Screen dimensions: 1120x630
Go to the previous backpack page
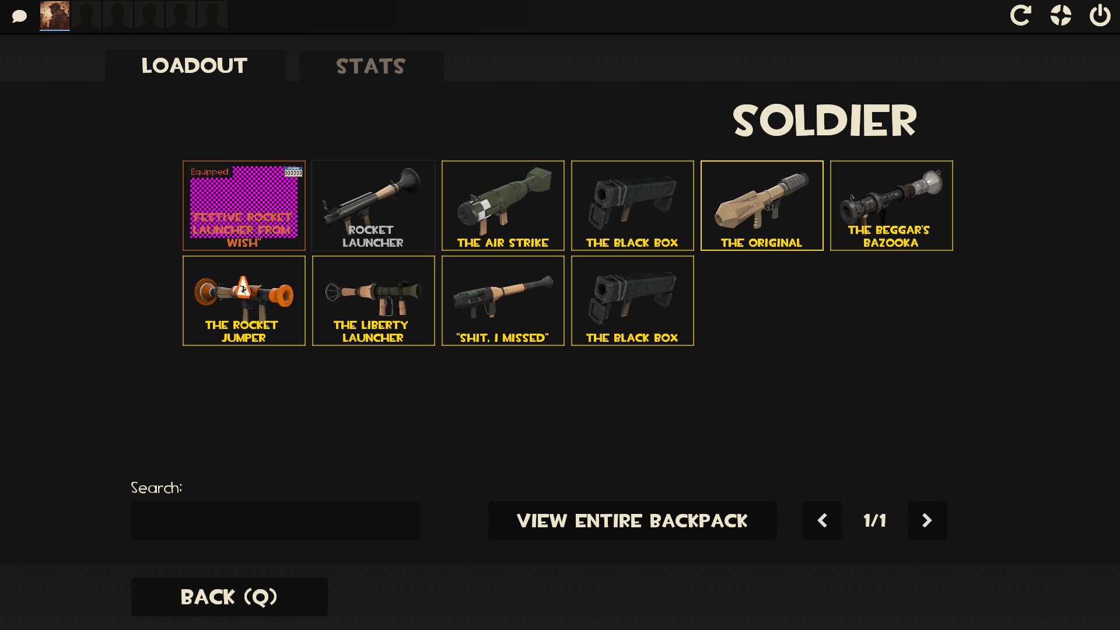coord(822,520)
